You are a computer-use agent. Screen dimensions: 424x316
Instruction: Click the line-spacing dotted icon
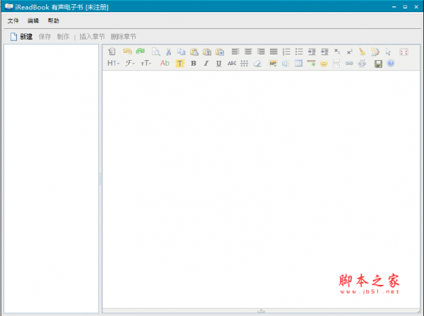245,64
